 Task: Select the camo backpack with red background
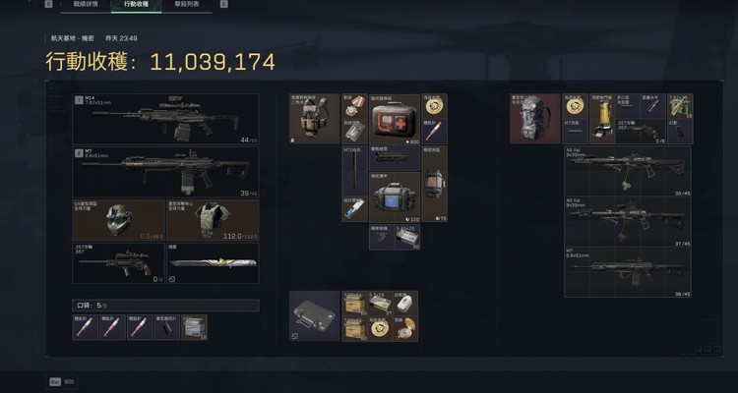[x=535, y=119]
